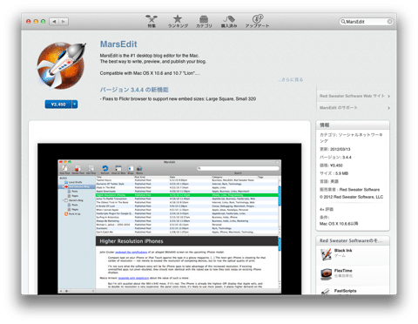Zoom the window with the green button
This screenshot has height=324, width=418.
44,21
